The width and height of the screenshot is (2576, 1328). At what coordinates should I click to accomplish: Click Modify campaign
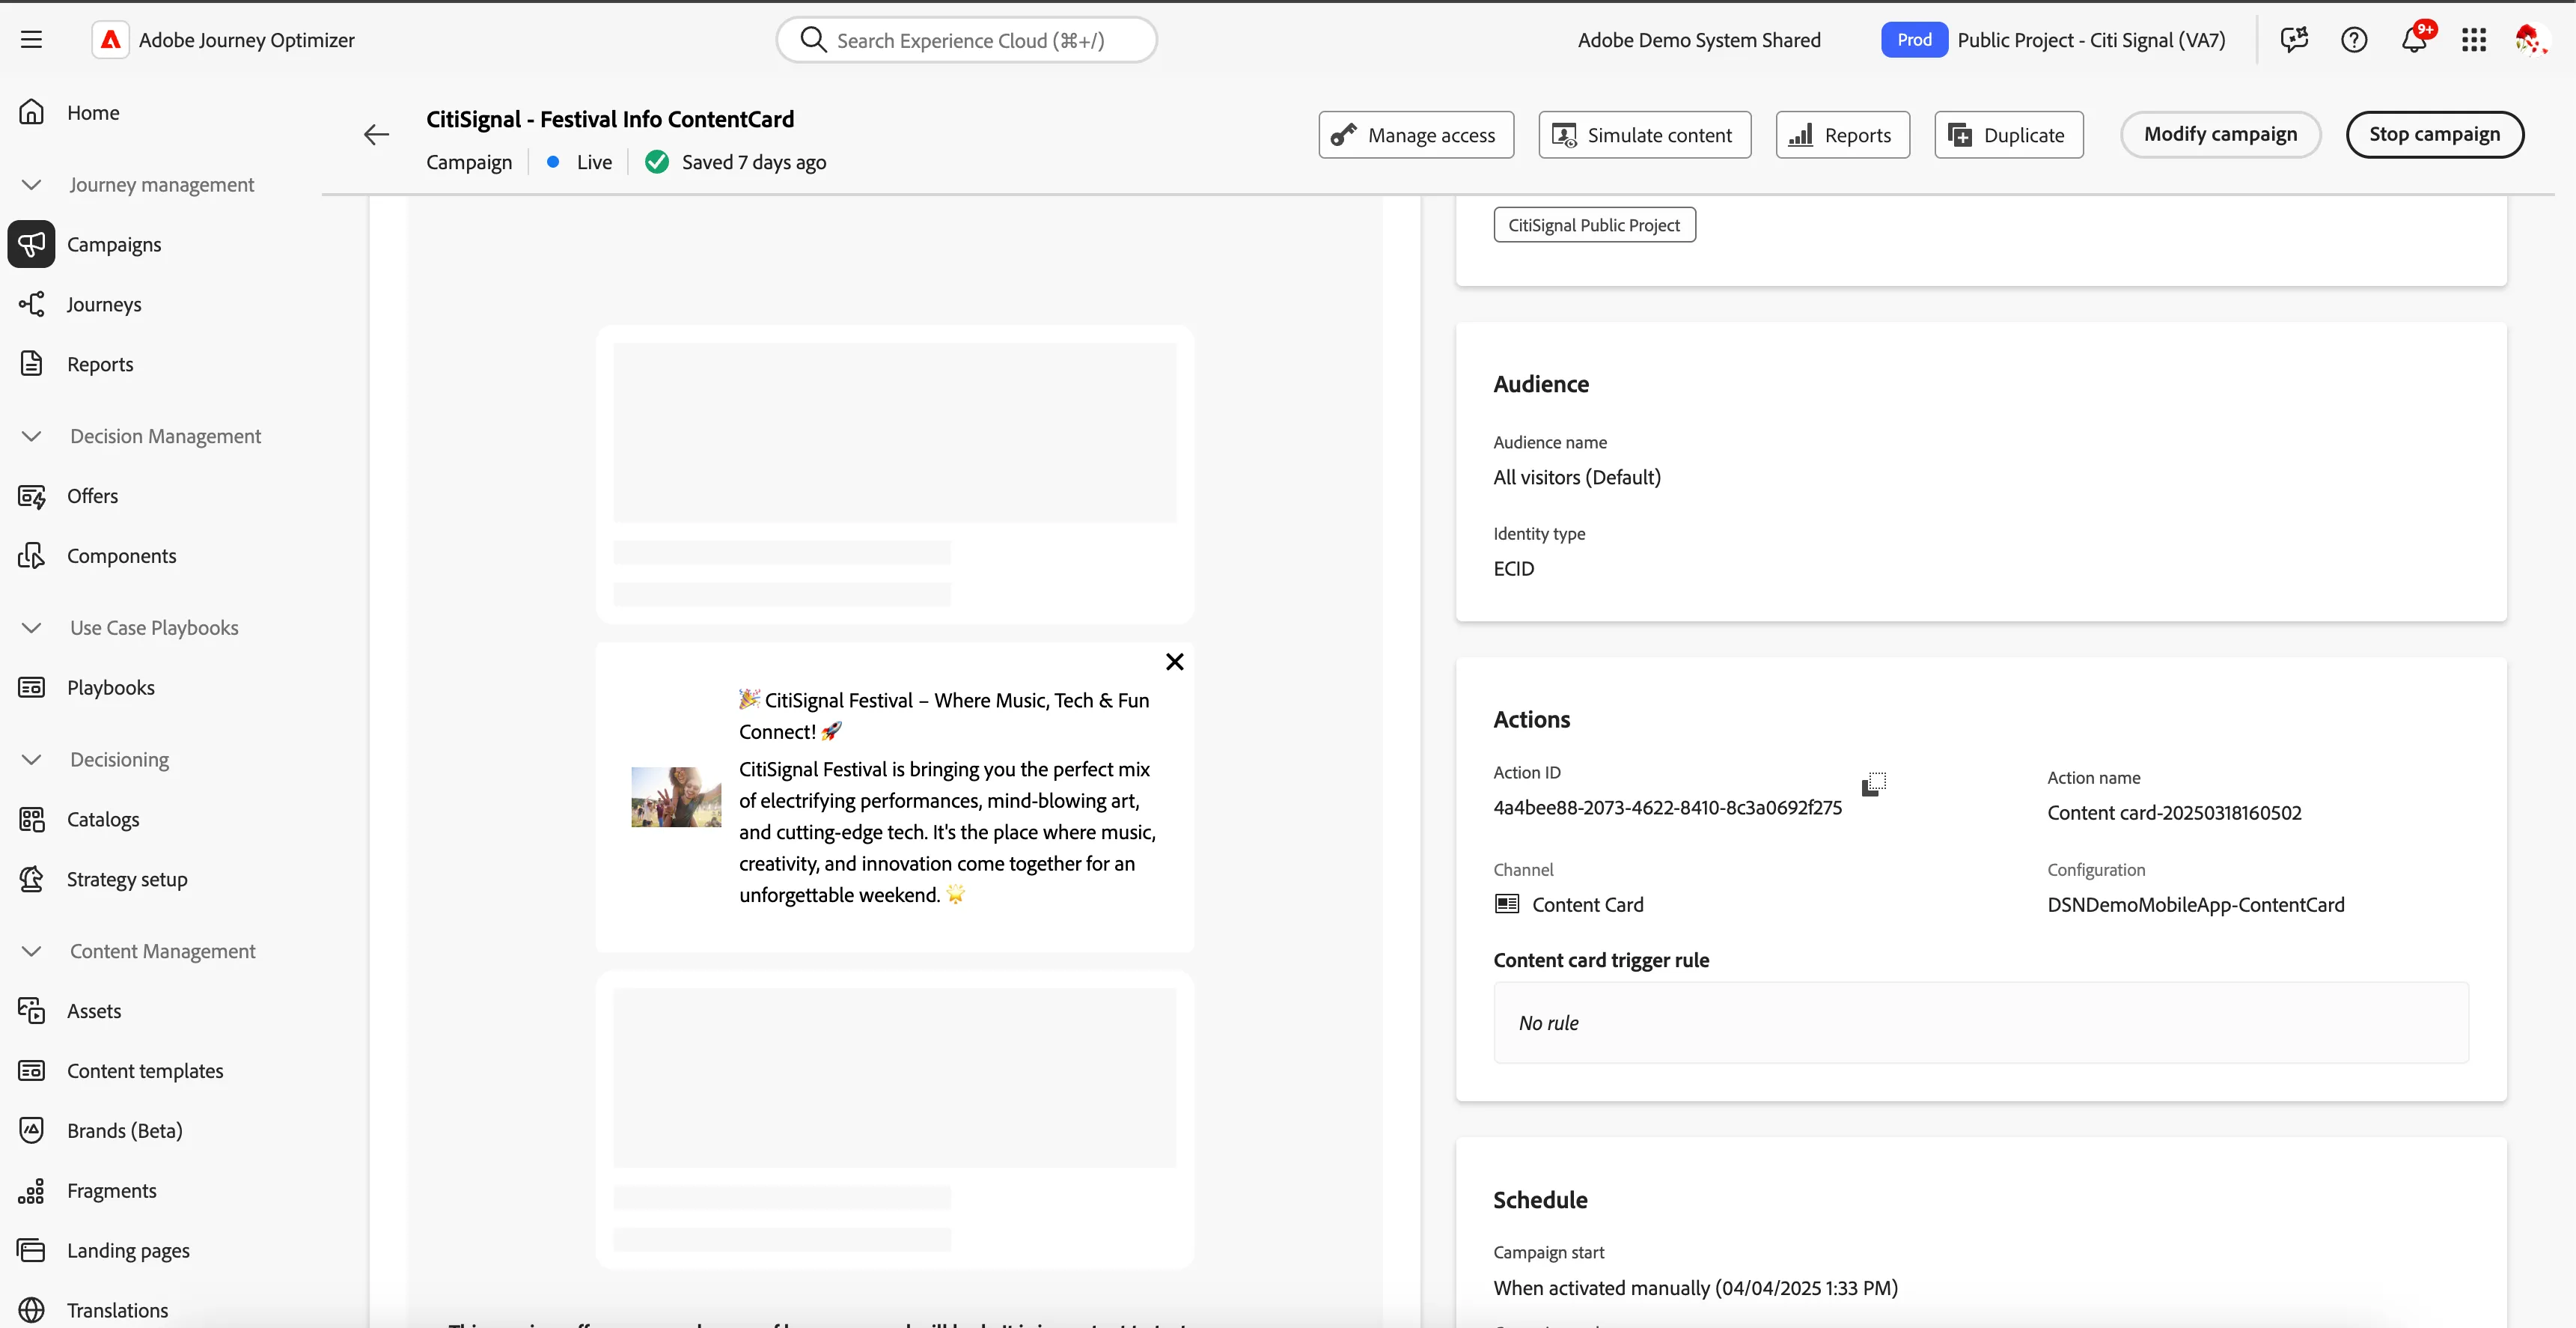click(2220, 135)
